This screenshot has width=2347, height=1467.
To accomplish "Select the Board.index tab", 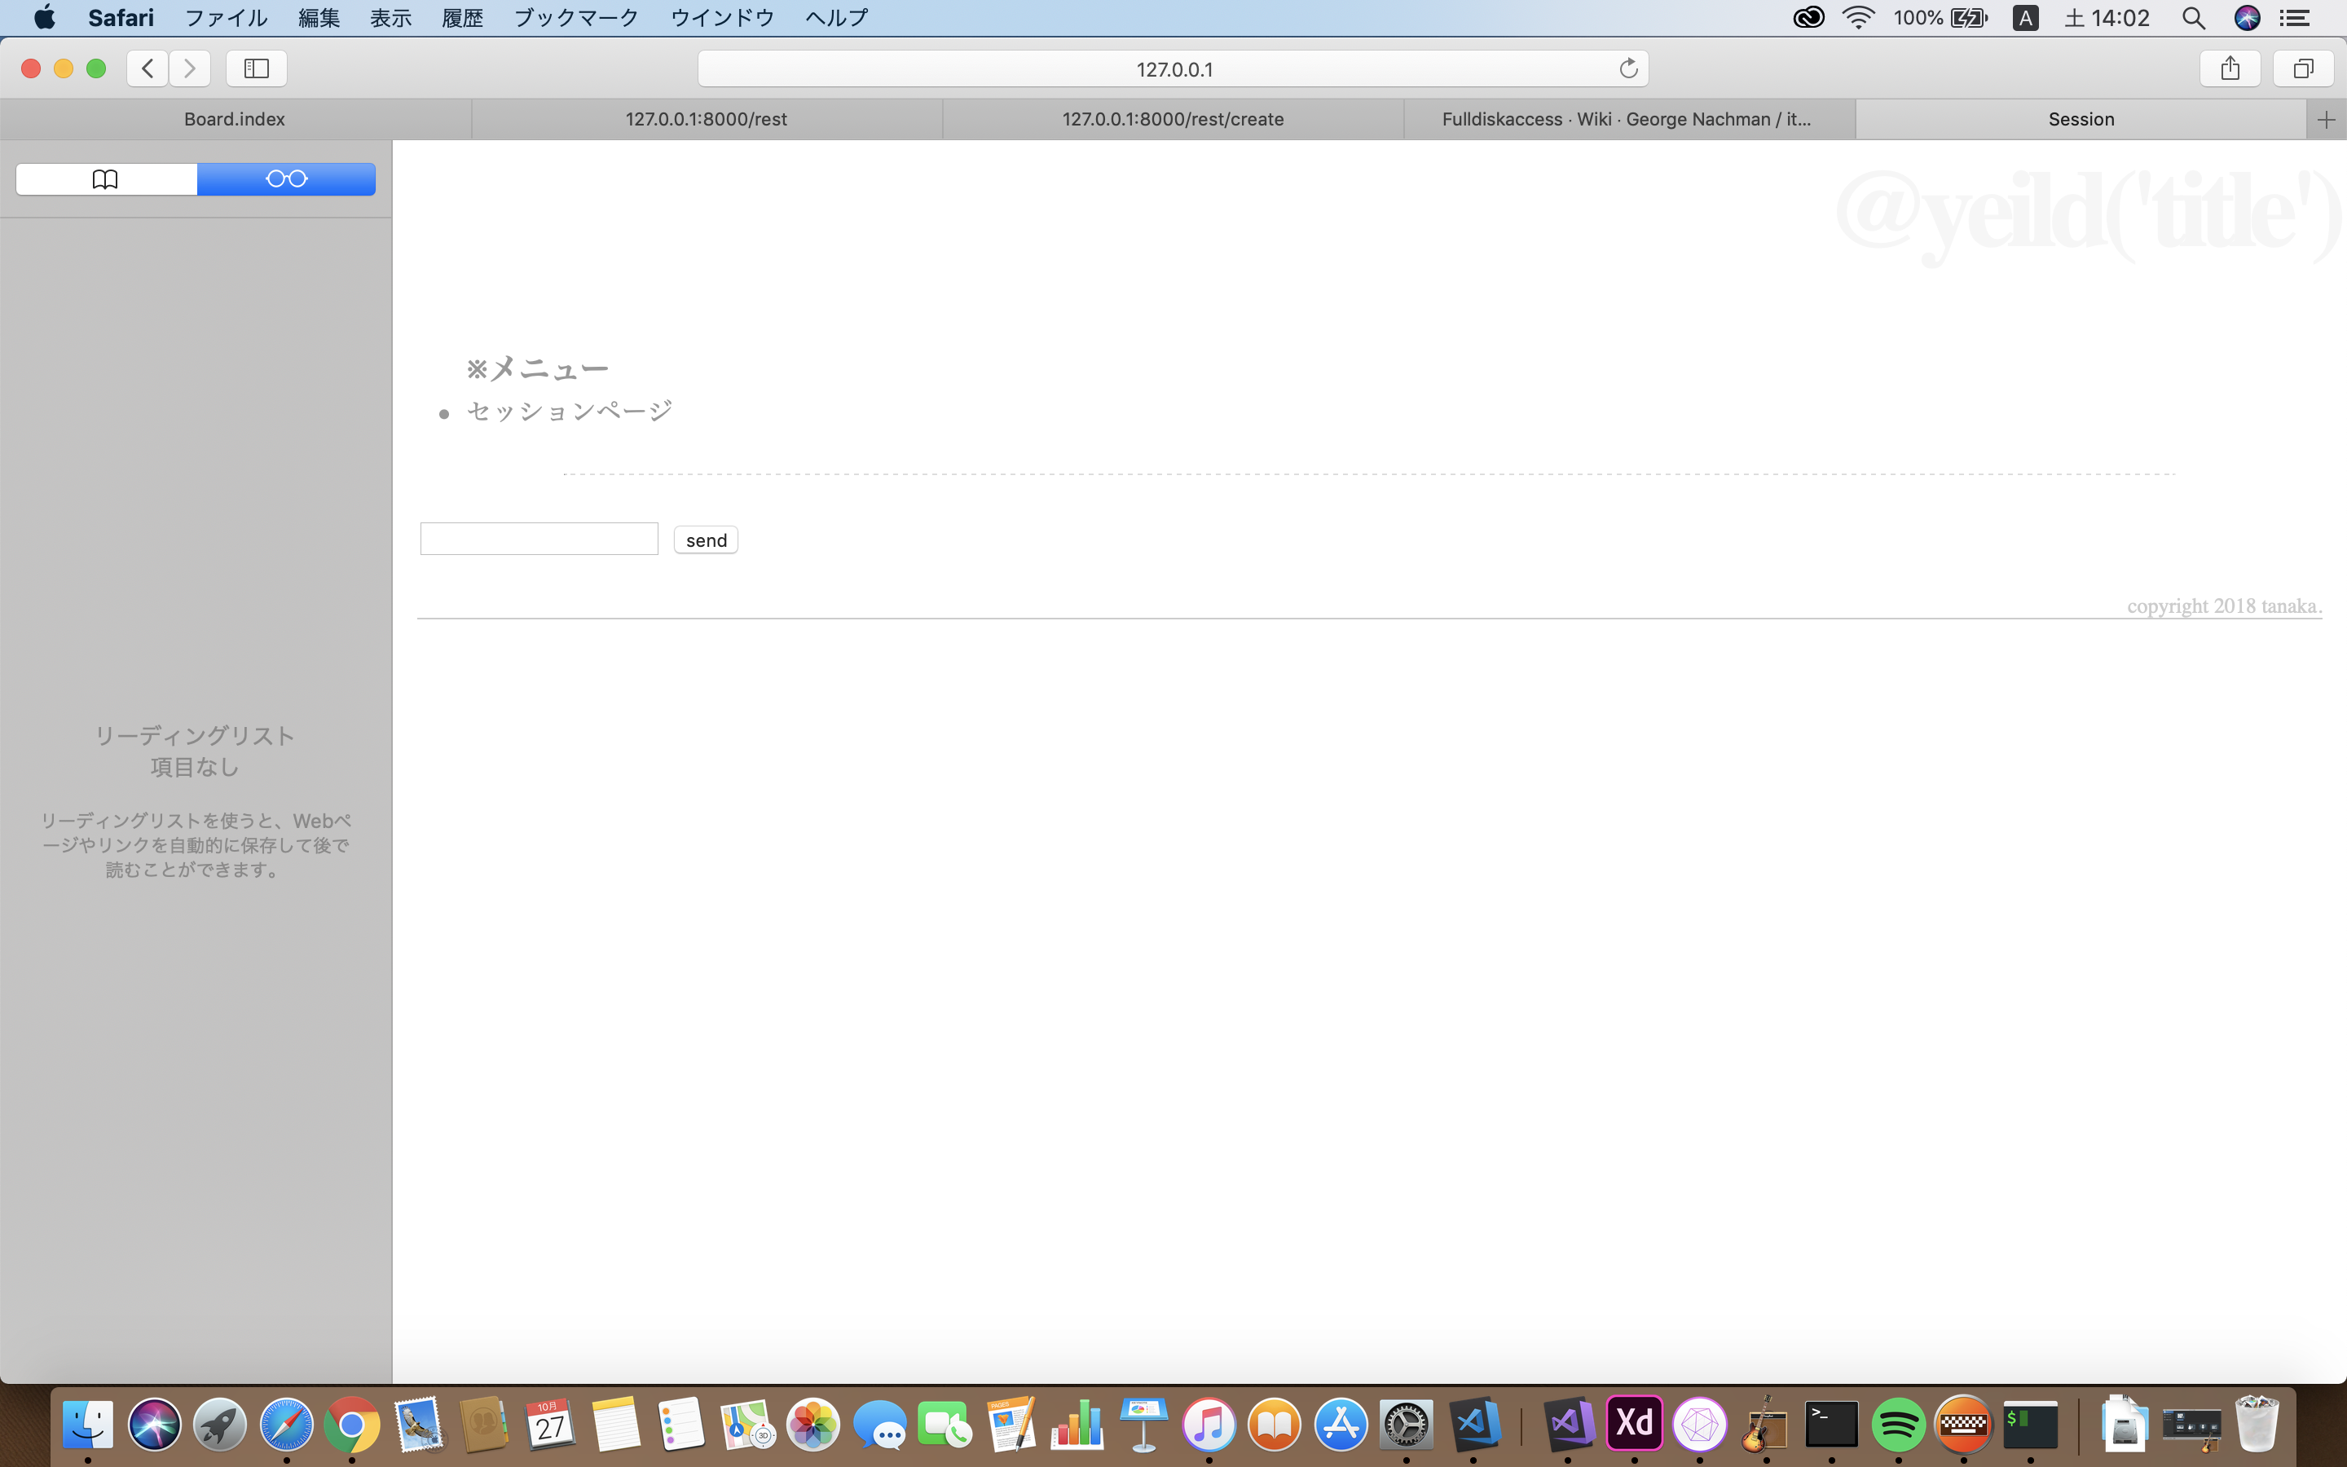I will pos(235,119).
